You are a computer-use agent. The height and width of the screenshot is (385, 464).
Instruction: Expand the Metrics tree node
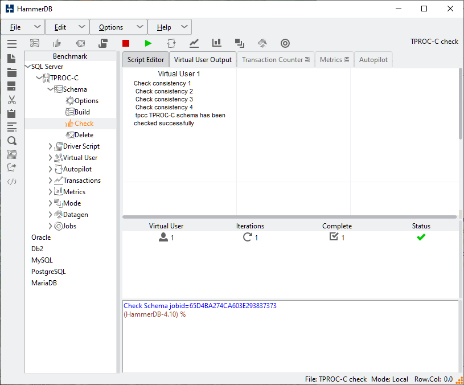[50, 192]
